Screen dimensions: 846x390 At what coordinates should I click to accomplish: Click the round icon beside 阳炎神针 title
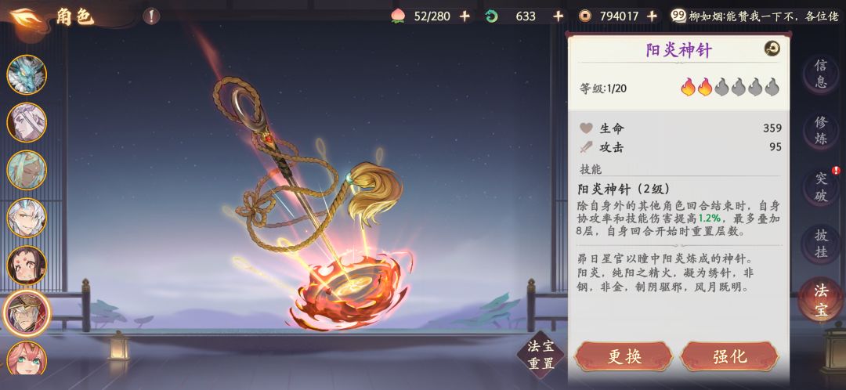(772, 49)
